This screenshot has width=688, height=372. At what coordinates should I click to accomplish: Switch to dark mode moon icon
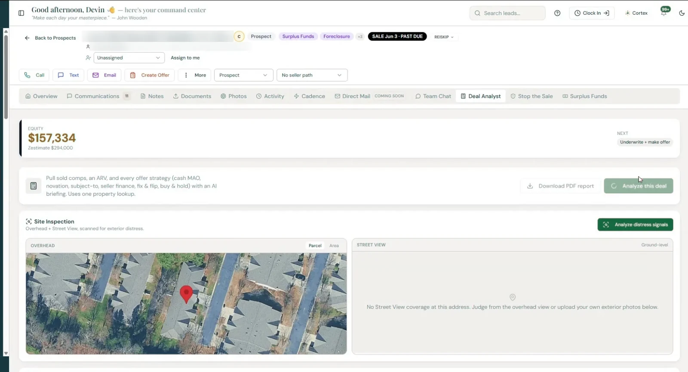tap(682, 13)
